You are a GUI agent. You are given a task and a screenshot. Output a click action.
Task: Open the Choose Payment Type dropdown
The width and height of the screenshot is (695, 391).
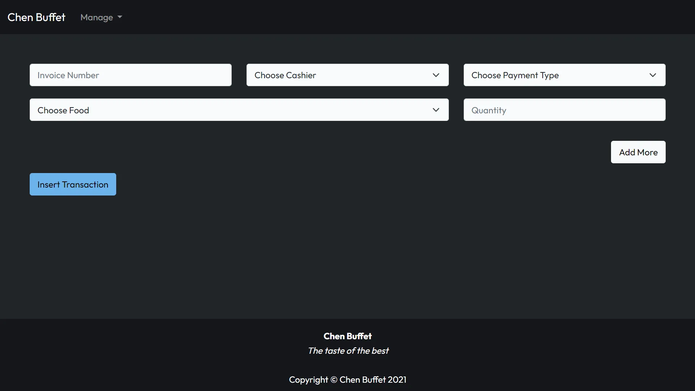tap(564, 75)
